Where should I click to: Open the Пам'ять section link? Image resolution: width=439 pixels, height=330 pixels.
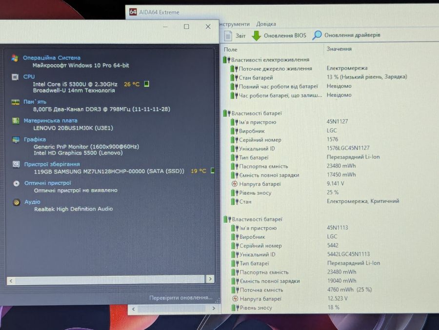(x=35, y=102)
